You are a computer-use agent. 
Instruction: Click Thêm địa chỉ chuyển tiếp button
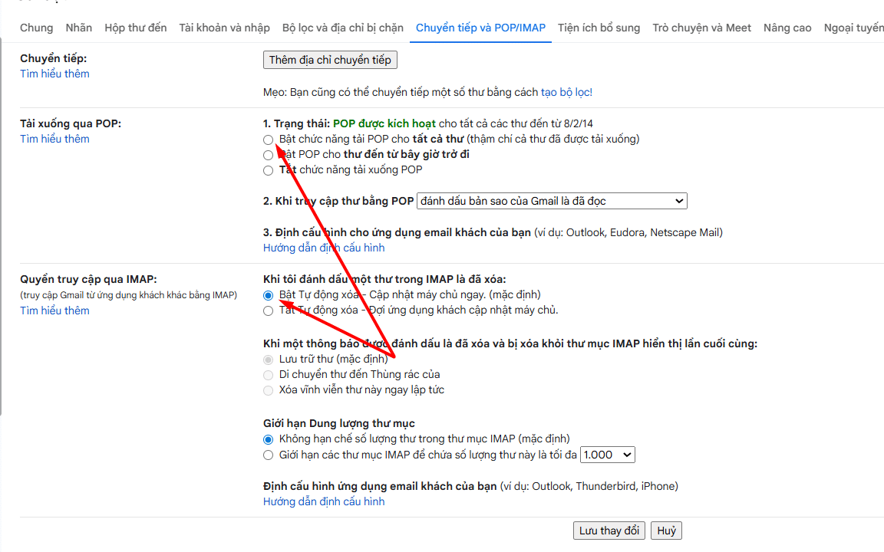click(330, 60)
